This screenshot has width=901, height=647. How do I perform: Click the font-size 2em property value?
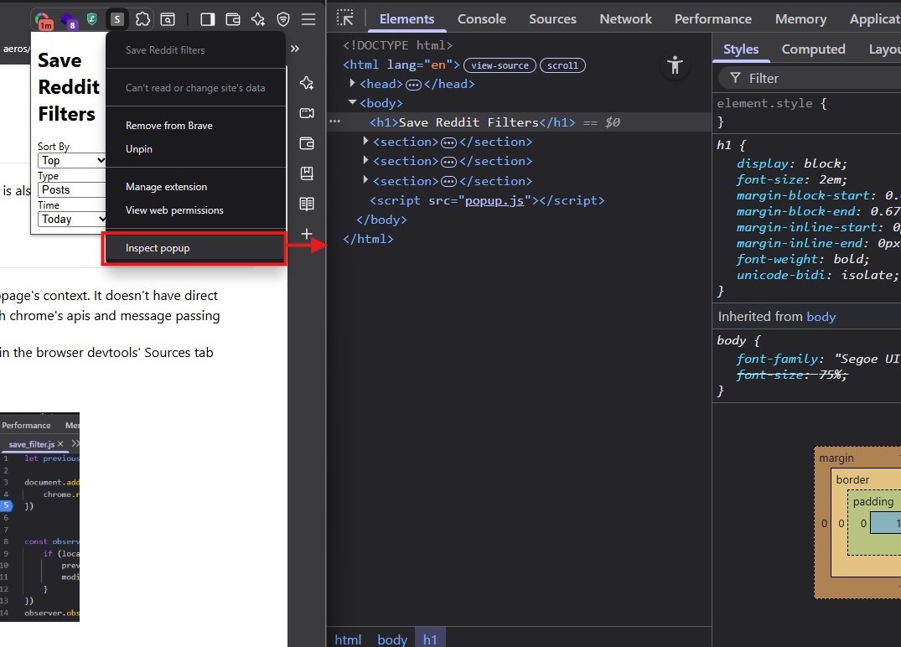(x=831, y=180)
